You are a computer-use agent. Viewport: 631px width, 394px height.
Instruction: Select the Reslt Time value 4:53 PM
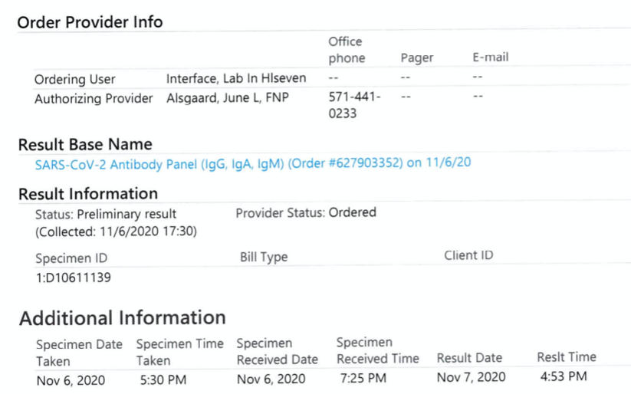click(564, 376)
